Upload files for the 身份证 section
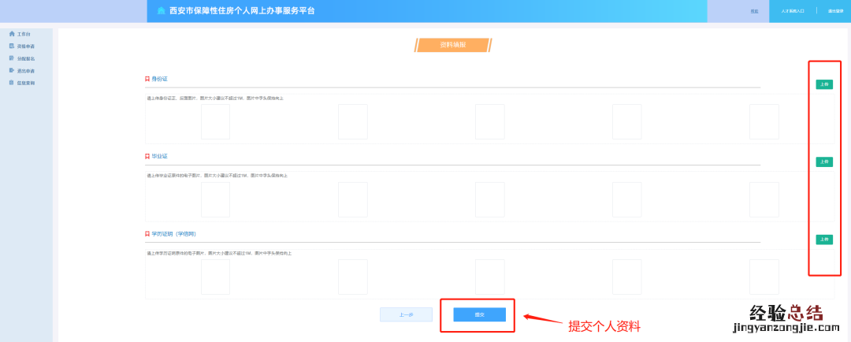851x342 pixels. tap(824, 84)
